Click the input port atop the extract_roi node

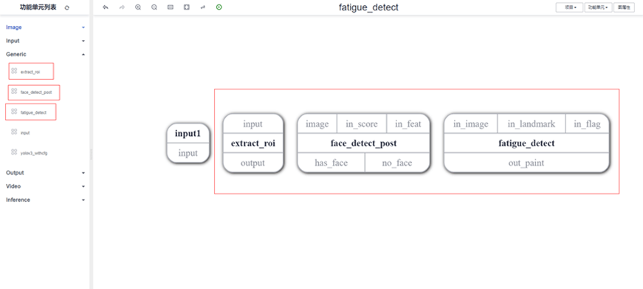click(x=252, y=124)
